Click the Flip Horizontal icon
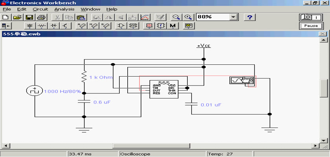The height and width of the screenshot is (157, 330). pos(109,17)
